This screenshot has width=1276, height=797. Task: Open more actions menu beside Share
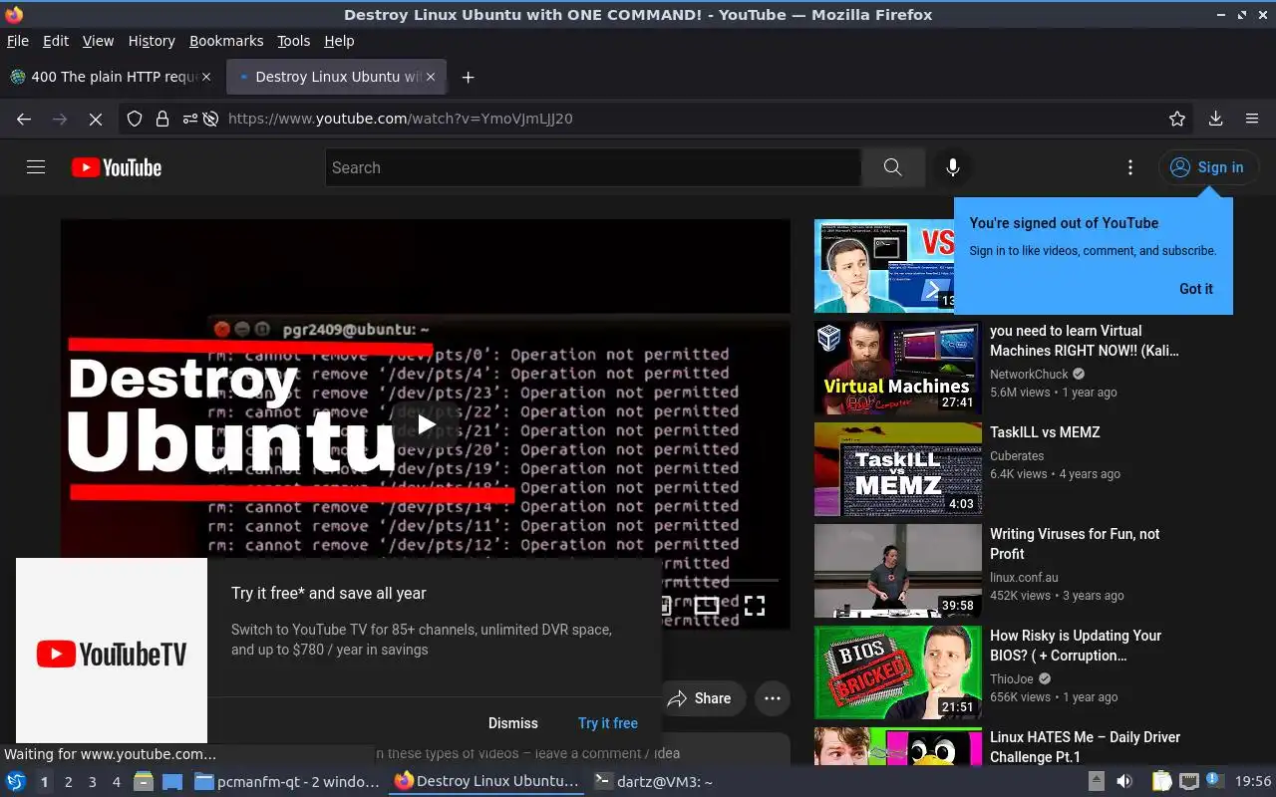[x=773, y=698]
